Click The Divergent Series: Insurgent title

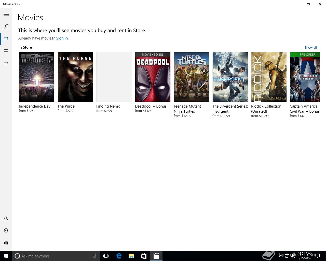point(230,109)
